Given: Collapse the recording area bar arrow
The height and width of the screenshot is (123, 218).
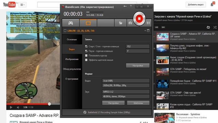Looking at the screenshot, I should 145,31.
